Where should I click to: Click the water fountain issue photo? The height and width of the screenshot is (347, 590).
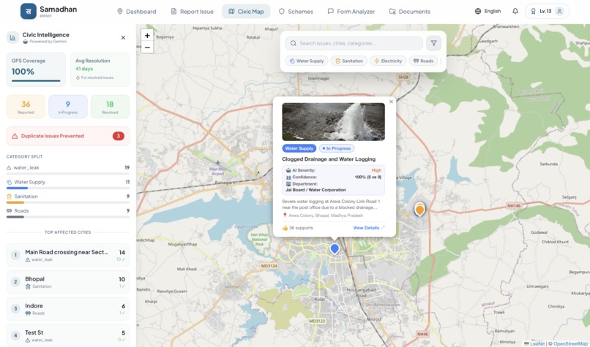point(333,122)
